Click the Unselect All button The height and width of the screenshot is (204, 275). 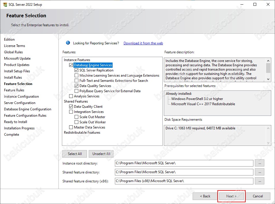(x=101, y=154)
